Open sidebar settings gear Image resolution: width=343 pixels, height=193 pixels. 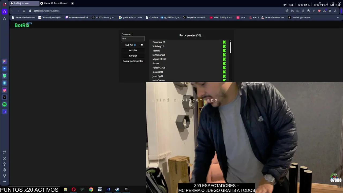[x=4, y=170]
